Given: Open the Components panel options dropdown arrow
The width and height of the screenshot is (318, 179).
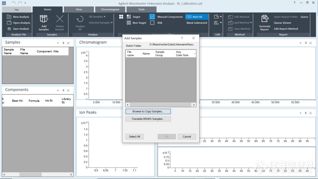Looking at the screenshot, I should pos(58,90).
